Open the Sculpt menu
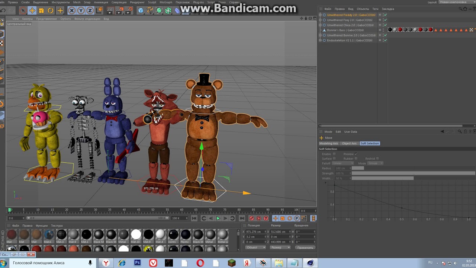Image resolution: width=476 pixels, height=268 pixels. coord(152,2)
